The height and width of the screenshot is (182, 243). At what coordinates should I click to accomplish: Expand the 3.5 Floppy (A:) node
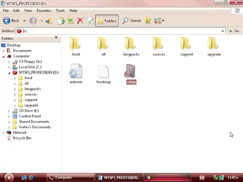(9, 62)
